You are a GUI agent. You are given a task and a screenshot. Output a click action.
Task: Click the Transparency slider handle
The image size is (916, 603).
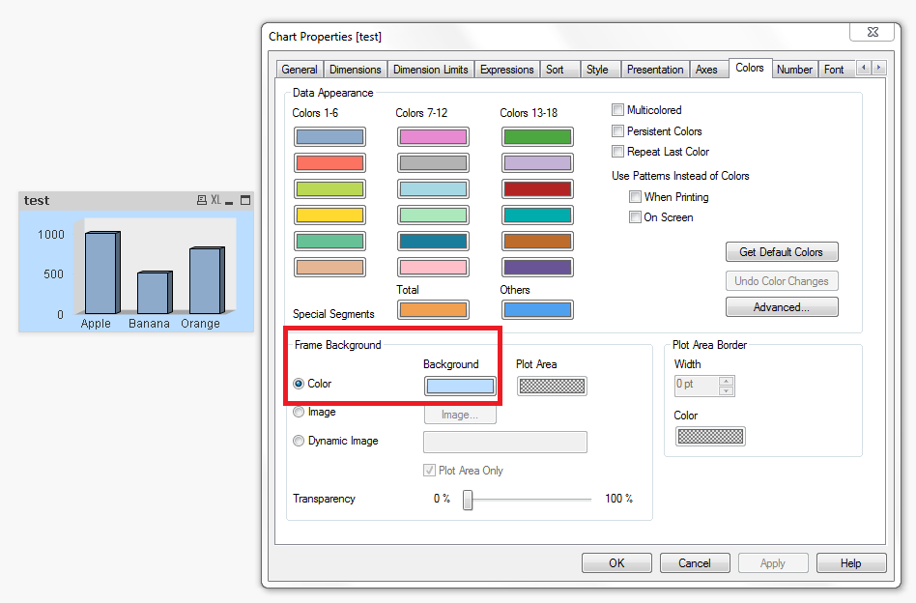(x=468, y=501)
